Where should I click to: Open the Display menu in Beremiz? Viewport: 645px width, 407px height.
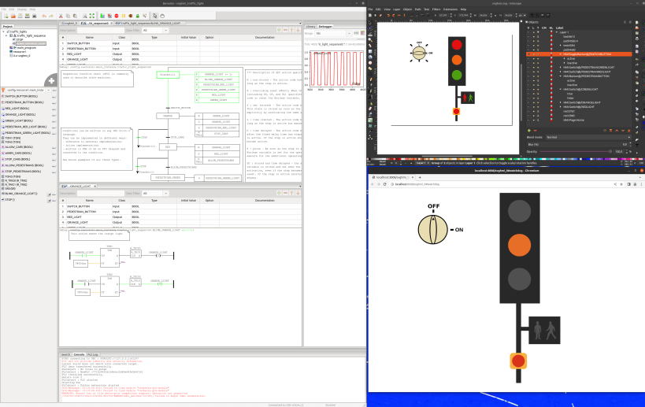(22, 9)
